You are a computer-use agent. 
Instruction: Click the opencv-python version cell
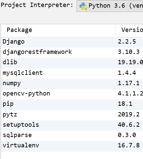(x=130, y=93)
